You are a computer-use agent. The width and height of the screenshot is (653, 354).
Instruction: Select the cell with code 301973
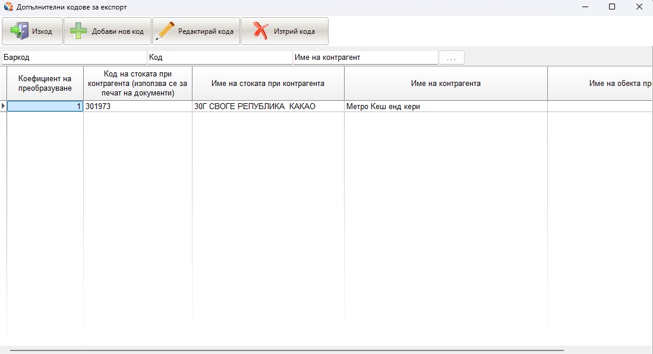138,107
